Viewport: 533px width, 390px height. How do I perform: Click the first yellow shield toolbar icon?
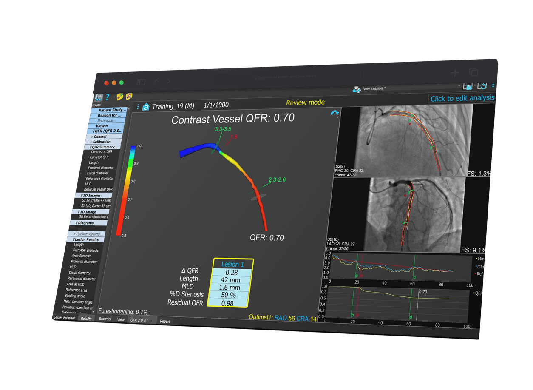[x=120, y=97]
